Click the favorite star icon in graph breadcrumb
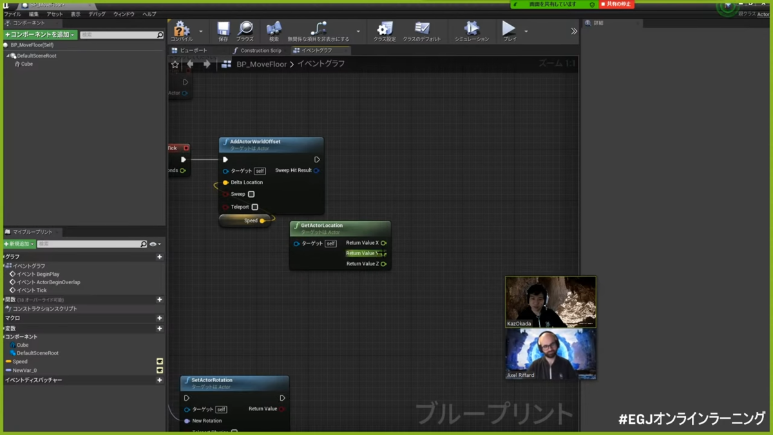This screenshot has height=435, width=773. [x=175, y=64]
